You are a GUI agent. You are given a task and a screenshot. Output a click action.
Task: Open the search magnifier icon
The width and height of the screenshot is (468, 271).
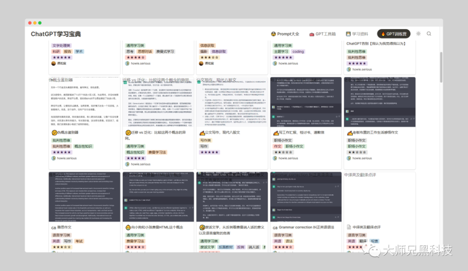[x=429, y=34]
